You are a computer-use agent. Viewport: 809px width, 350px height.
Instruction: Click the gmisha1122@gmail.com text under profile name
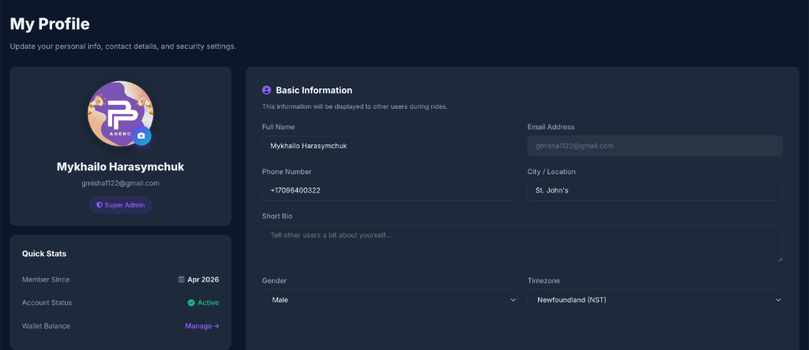[x=120, y=183]
